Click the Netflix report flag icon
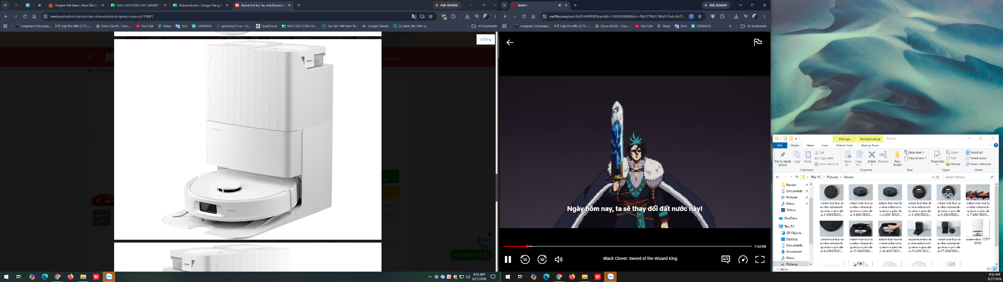The height and width of the screenshot is (282, 1003). point(758,43)
